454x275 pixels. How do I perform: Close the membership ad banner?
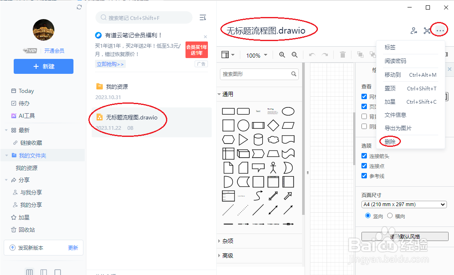click(205, 37)
